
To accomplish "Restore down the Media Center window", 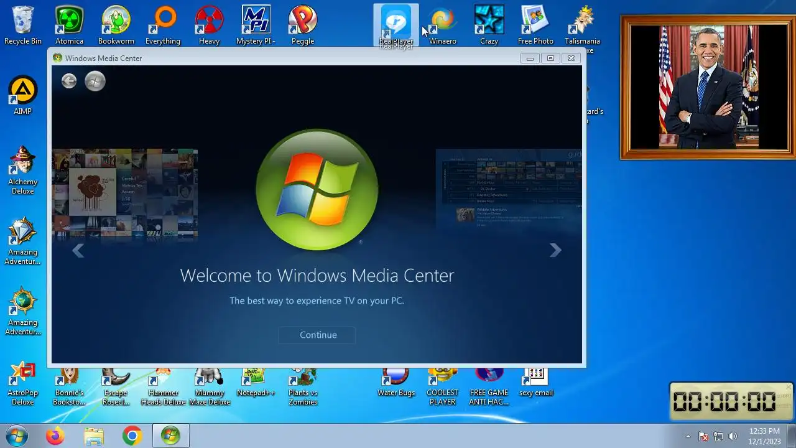I will 550,58.
